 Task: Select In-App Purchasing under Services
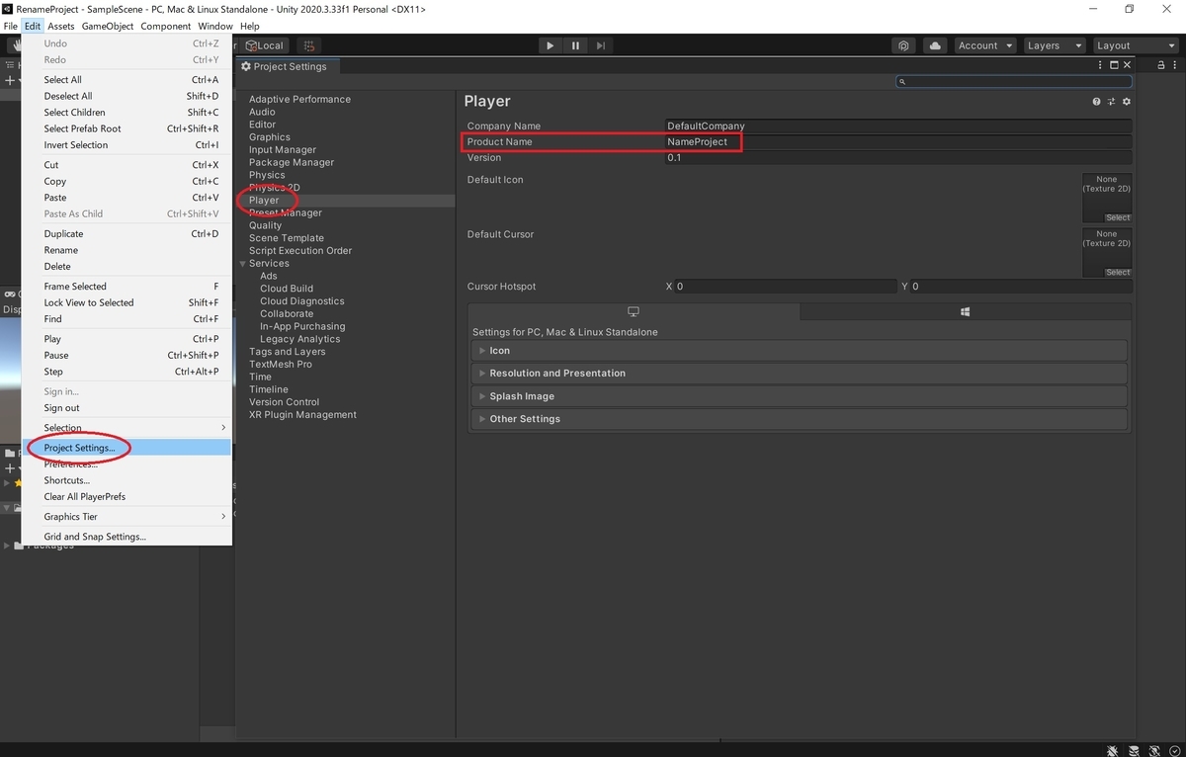pos(302,326)
